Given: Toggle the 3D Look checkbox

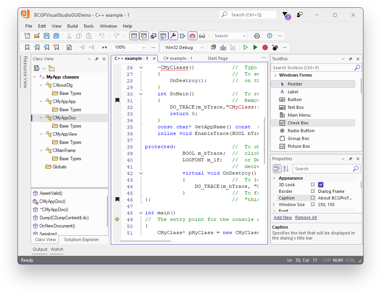Looking at the screenshot, I should (x=320, y=184).
